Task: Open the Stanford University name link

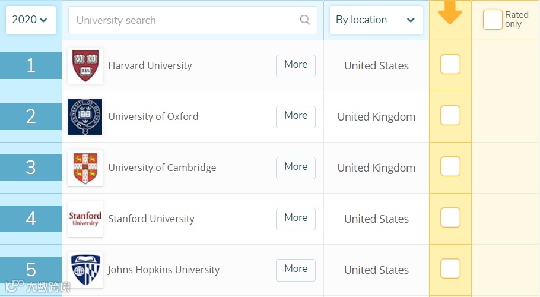Action: point(151,219)
